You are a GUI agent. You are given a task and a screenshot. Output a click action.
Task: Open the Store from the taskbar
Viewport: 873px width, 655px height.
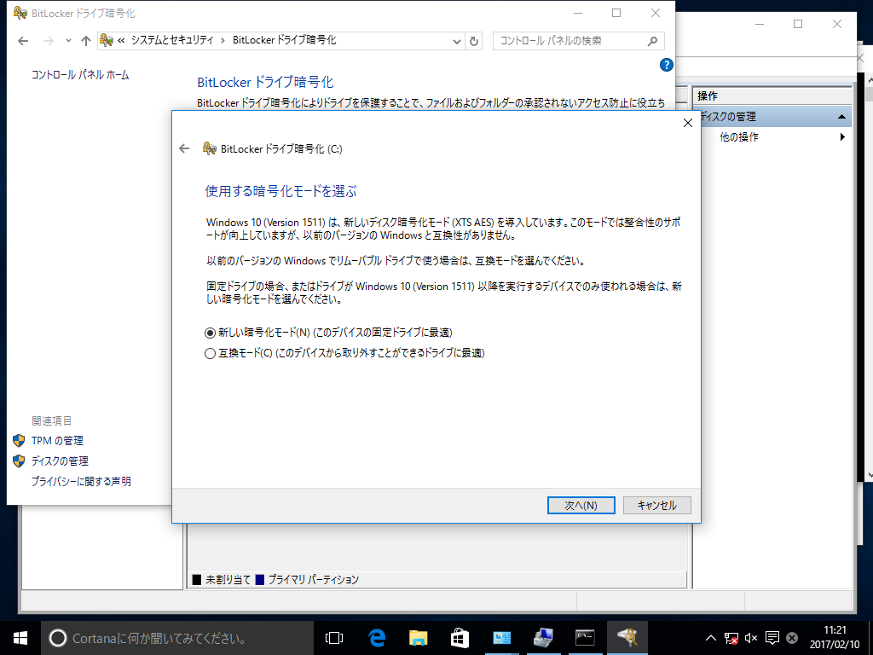tap(460, 638)
